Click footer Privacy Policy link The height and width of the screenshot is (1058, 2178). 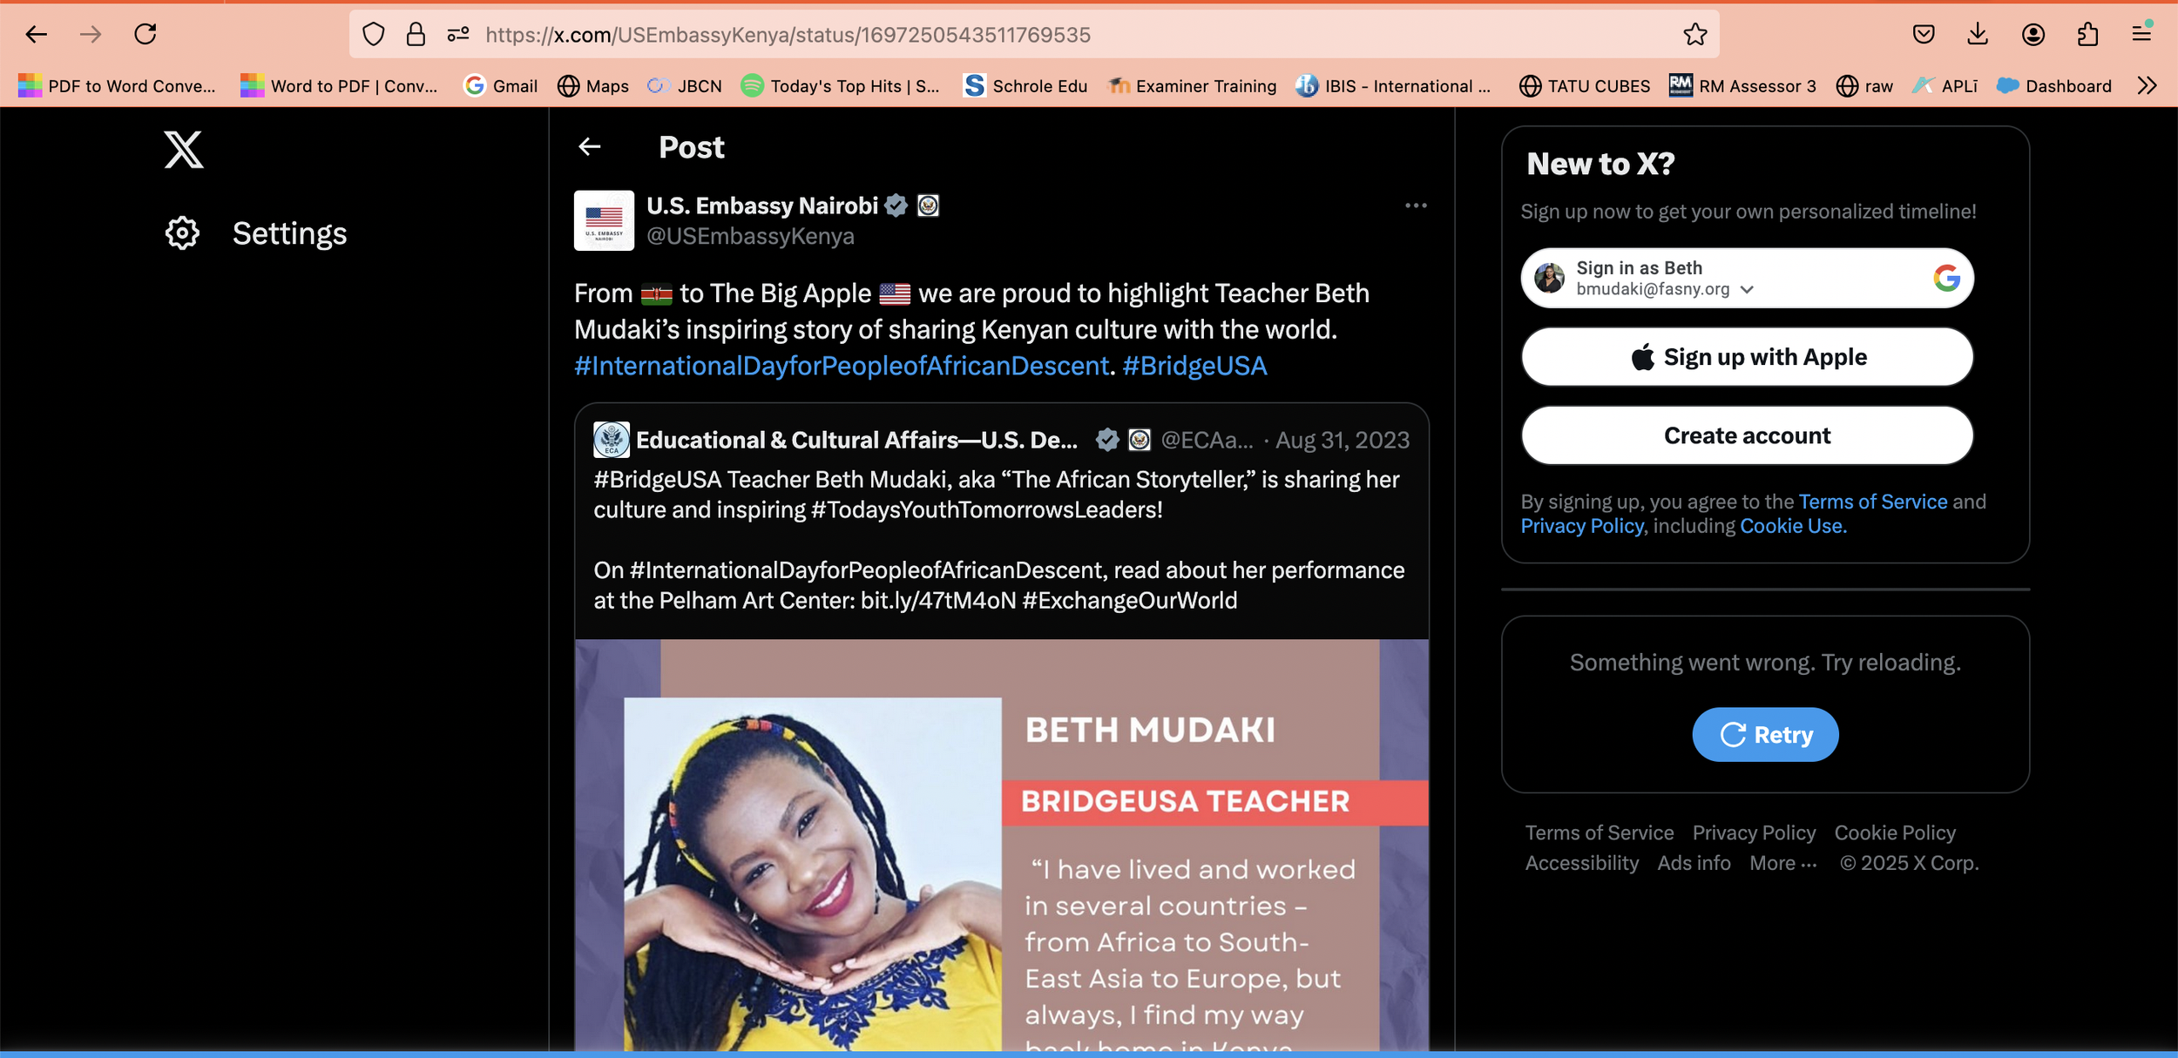point(1754,832)
